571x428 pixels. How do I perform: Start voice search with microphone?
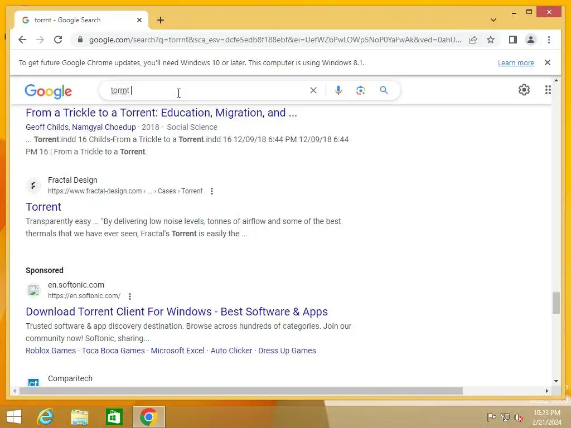coord(338,90)
